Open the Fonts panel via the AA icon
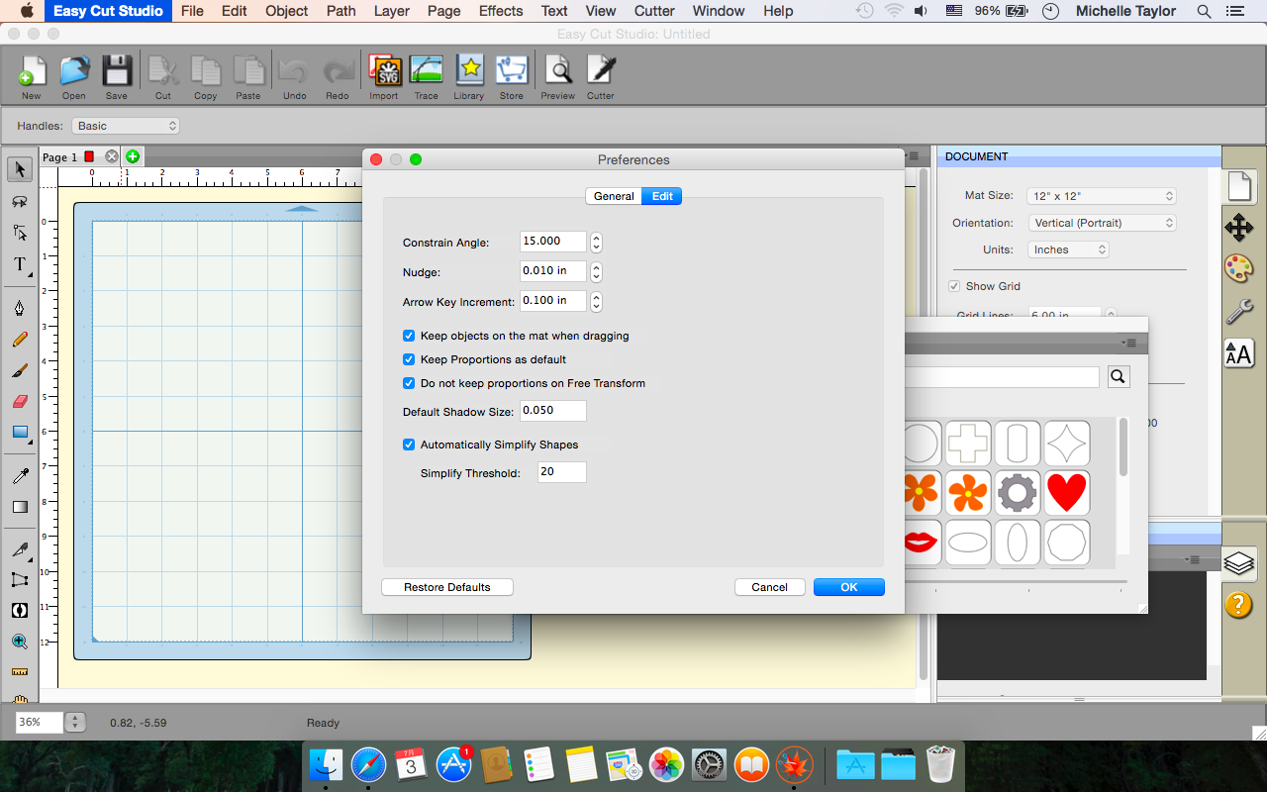 click(1239, 353)
